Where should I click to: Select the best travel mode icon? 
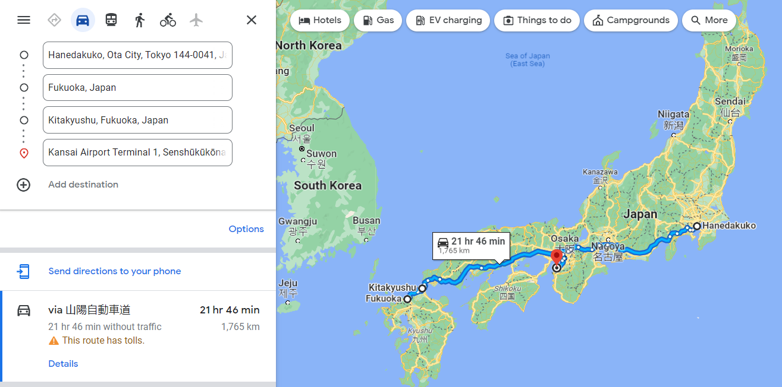point(54,20)
